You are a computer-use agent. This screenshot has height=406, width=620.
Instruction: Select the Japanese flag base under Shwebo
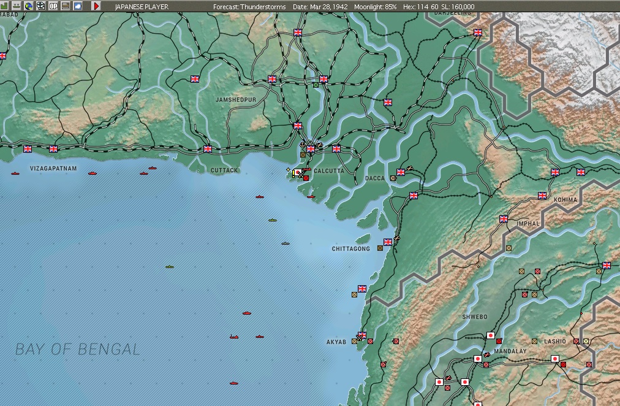coord(491,335)
